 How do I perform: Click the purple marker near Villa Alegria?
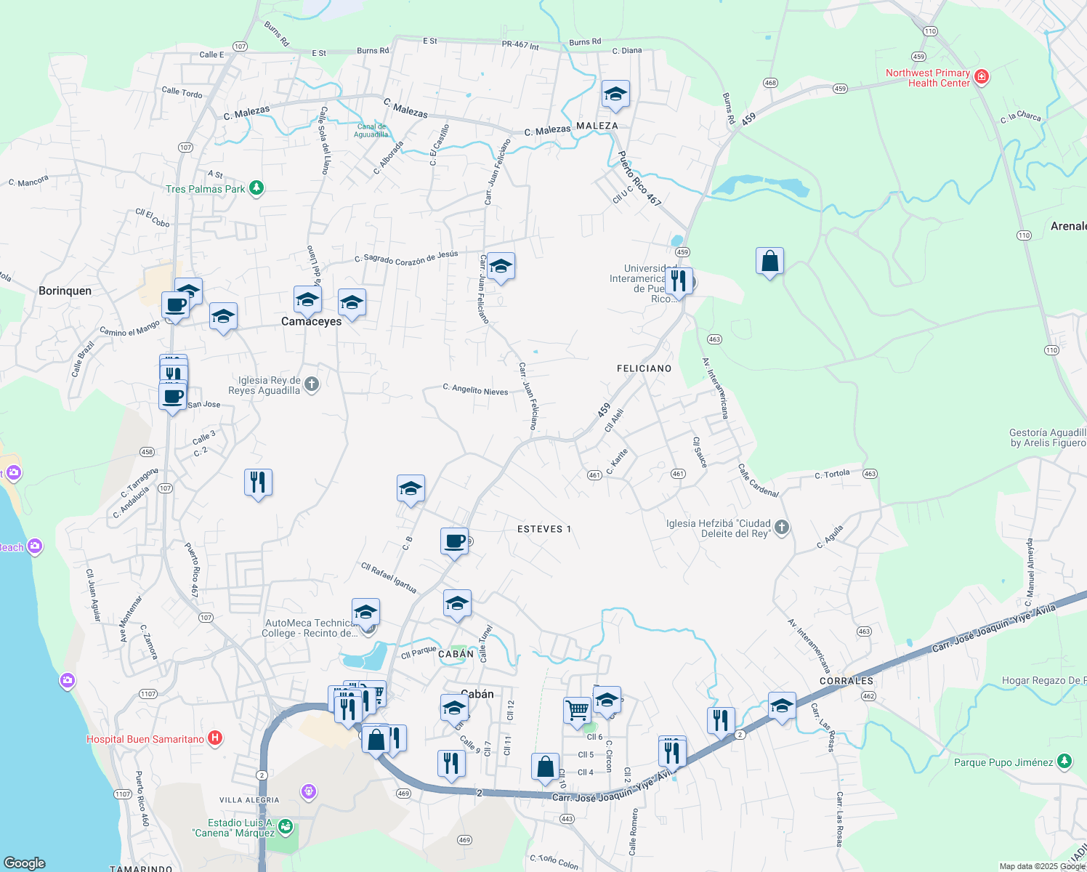[x=308, y=792]
